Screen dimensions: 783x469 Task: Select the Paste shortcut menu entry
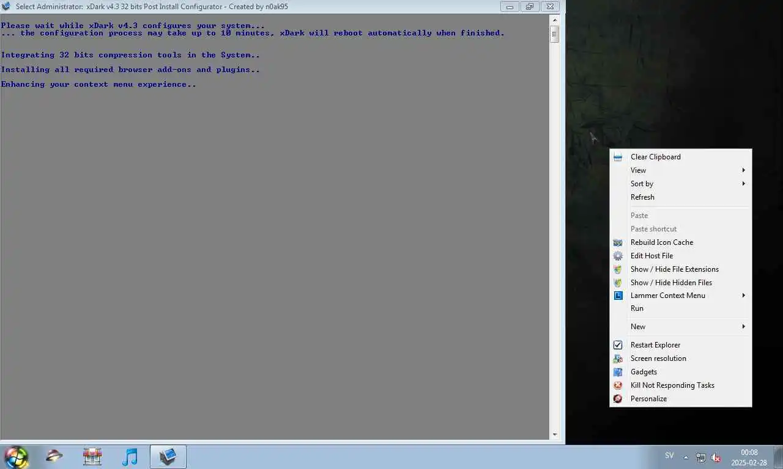pyautogui.click(x=681, y=229)
